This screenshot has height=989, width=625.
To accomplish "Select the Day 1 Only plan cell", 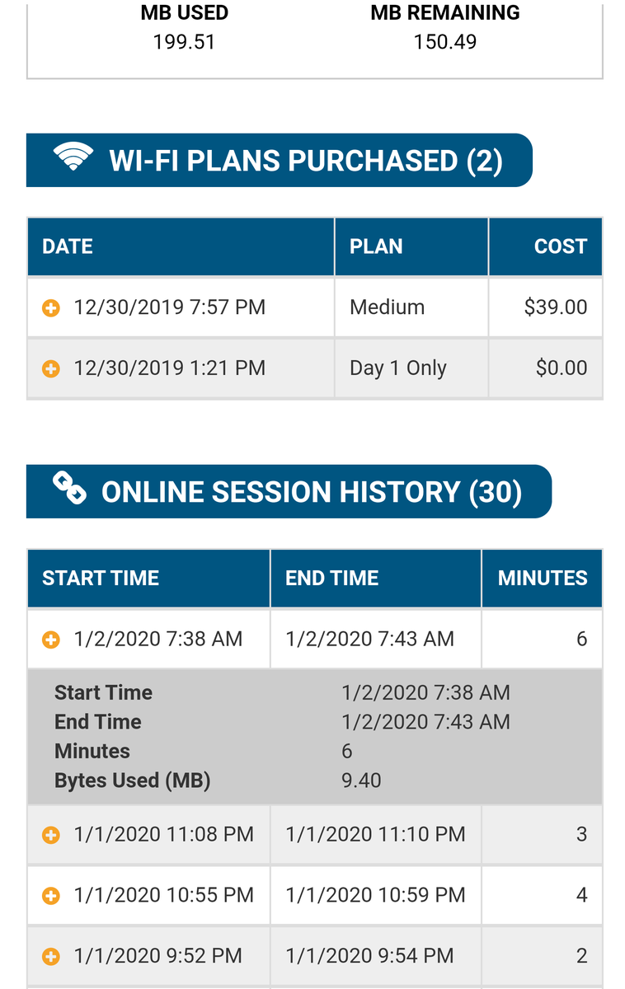I will [x=411, y=368].
